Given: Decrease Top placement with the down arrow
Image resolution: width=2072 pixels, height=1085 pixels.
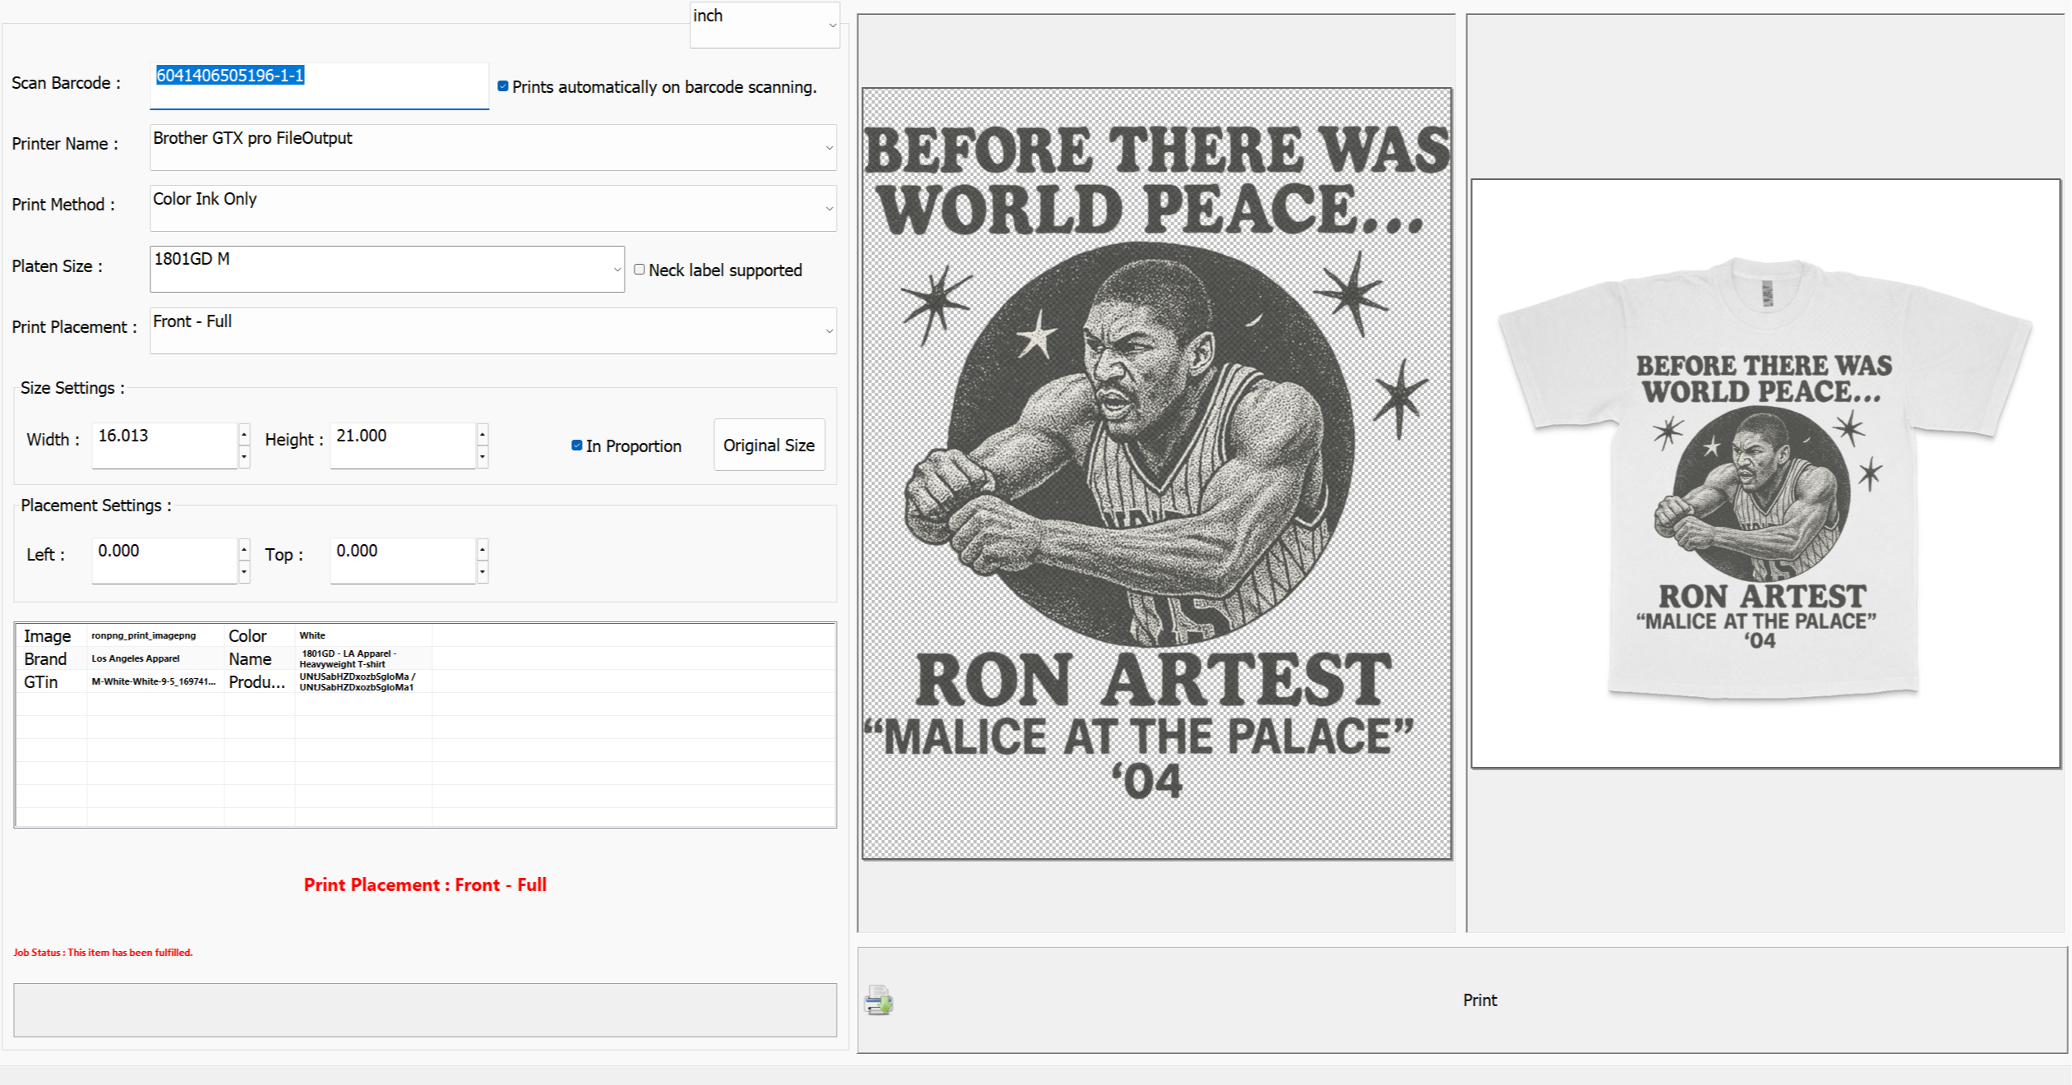Looking at the screenshot, I should coord(482,571).
